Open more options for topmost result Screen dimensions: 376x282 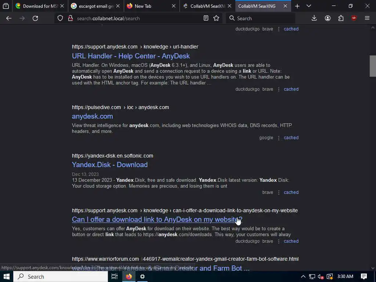coord(279,29)
